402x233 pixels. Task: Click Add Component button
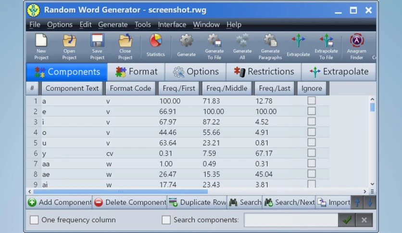coord(60,203)
